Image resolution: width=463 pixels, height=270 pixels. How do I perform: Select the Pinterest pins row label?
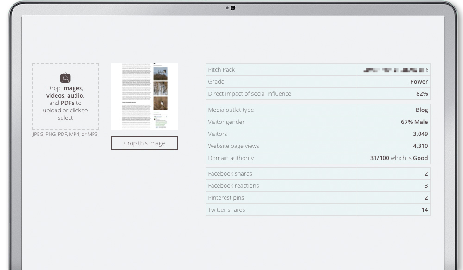[x=226, y=198]
